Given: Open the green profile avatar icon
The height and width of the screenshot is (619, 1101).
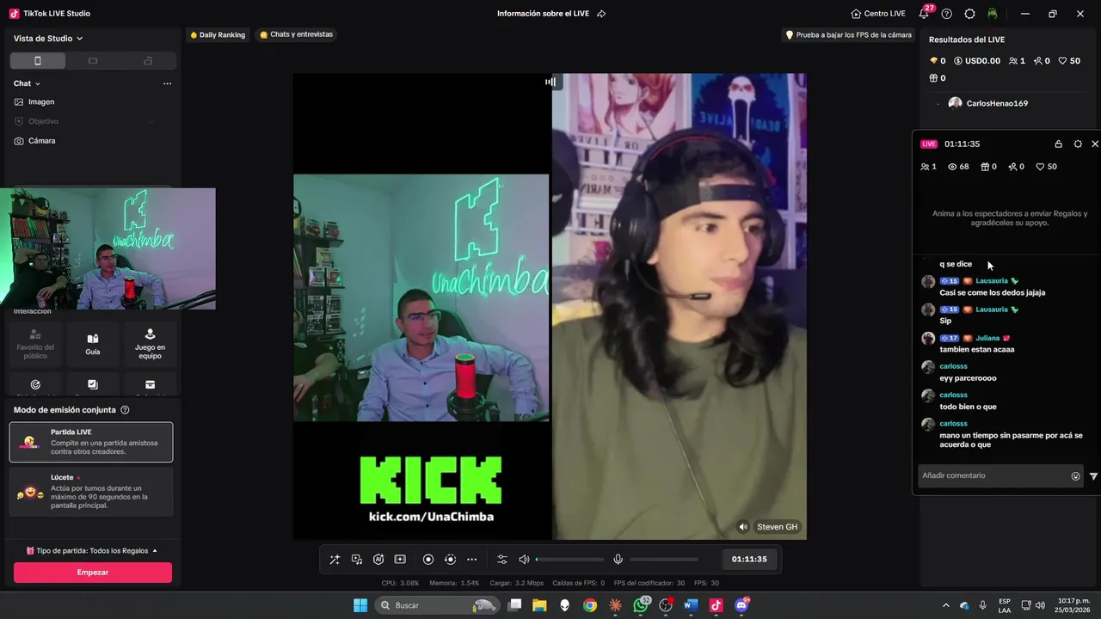Looking at the screenshot, I should [x=993, y=14].
